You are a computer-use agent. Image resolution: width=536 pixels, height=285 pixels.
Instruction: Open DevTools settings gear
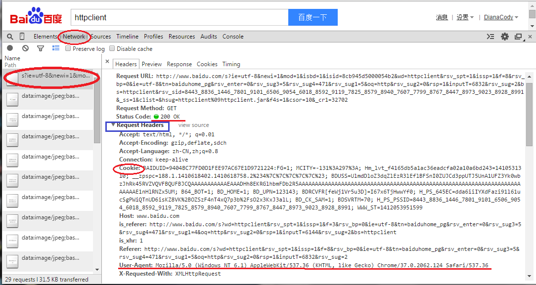tap(504, 37)
